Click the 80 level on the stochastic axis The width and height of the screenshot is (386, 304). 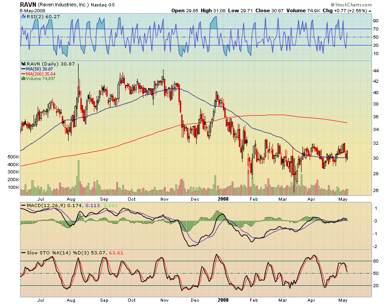tap(376, 261)
